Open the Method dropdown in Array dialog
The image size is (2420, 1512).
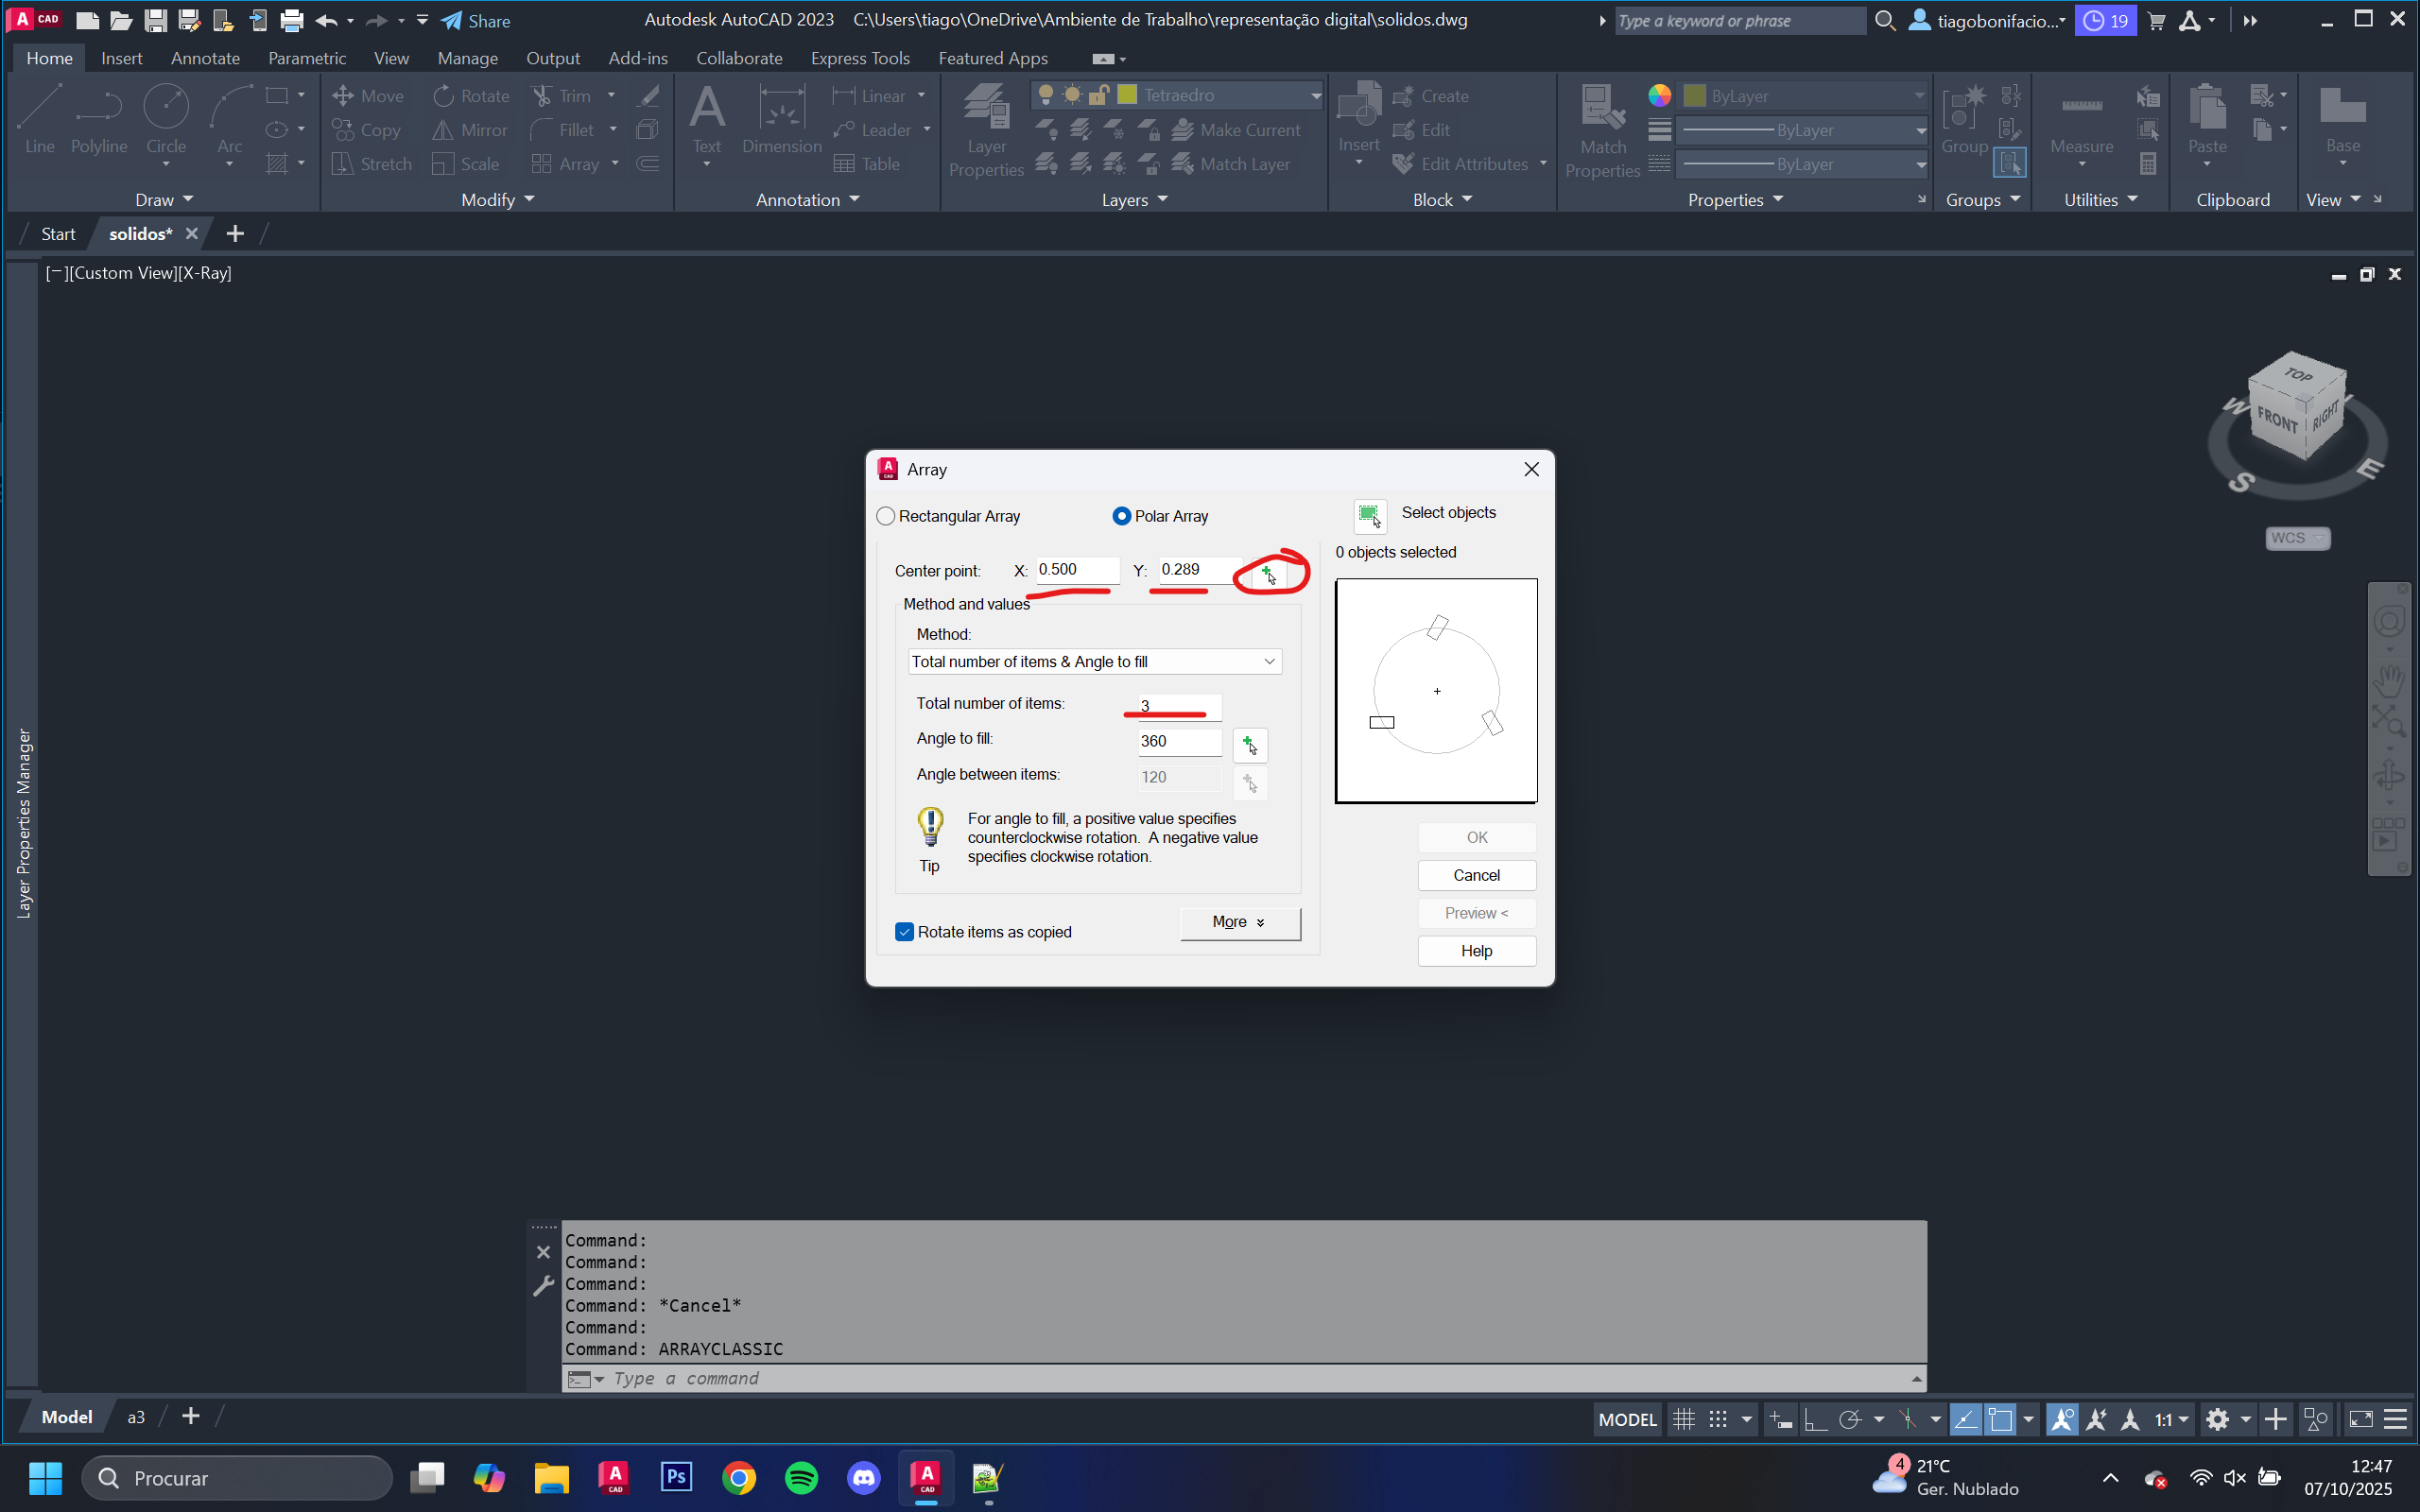click(x=1094, y=661)
